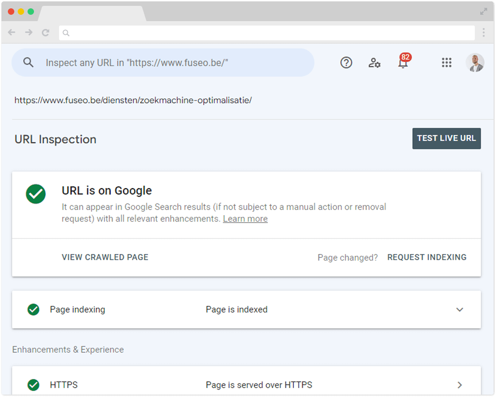Go back with the browser back arrow

pyautogui.click(x=12, y=32)
